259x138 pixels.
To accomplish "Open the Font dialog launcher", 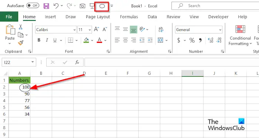I will pyautogui.click(x=108, y=52).
